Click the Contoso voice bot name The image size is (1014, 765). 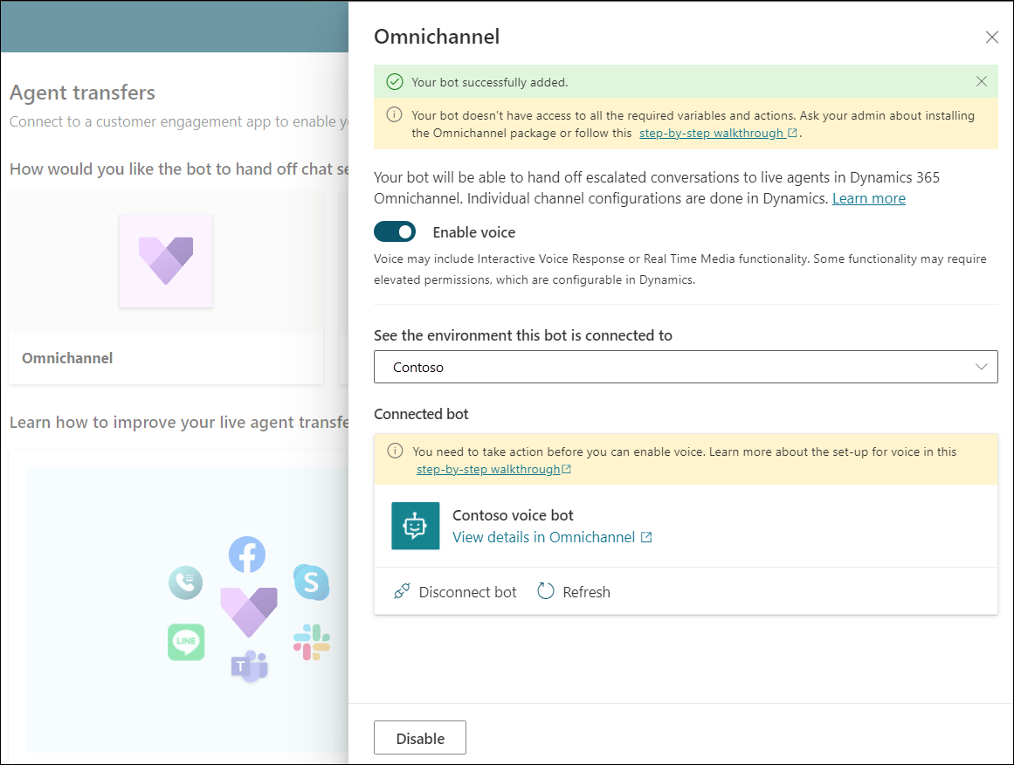pos(513,515)
